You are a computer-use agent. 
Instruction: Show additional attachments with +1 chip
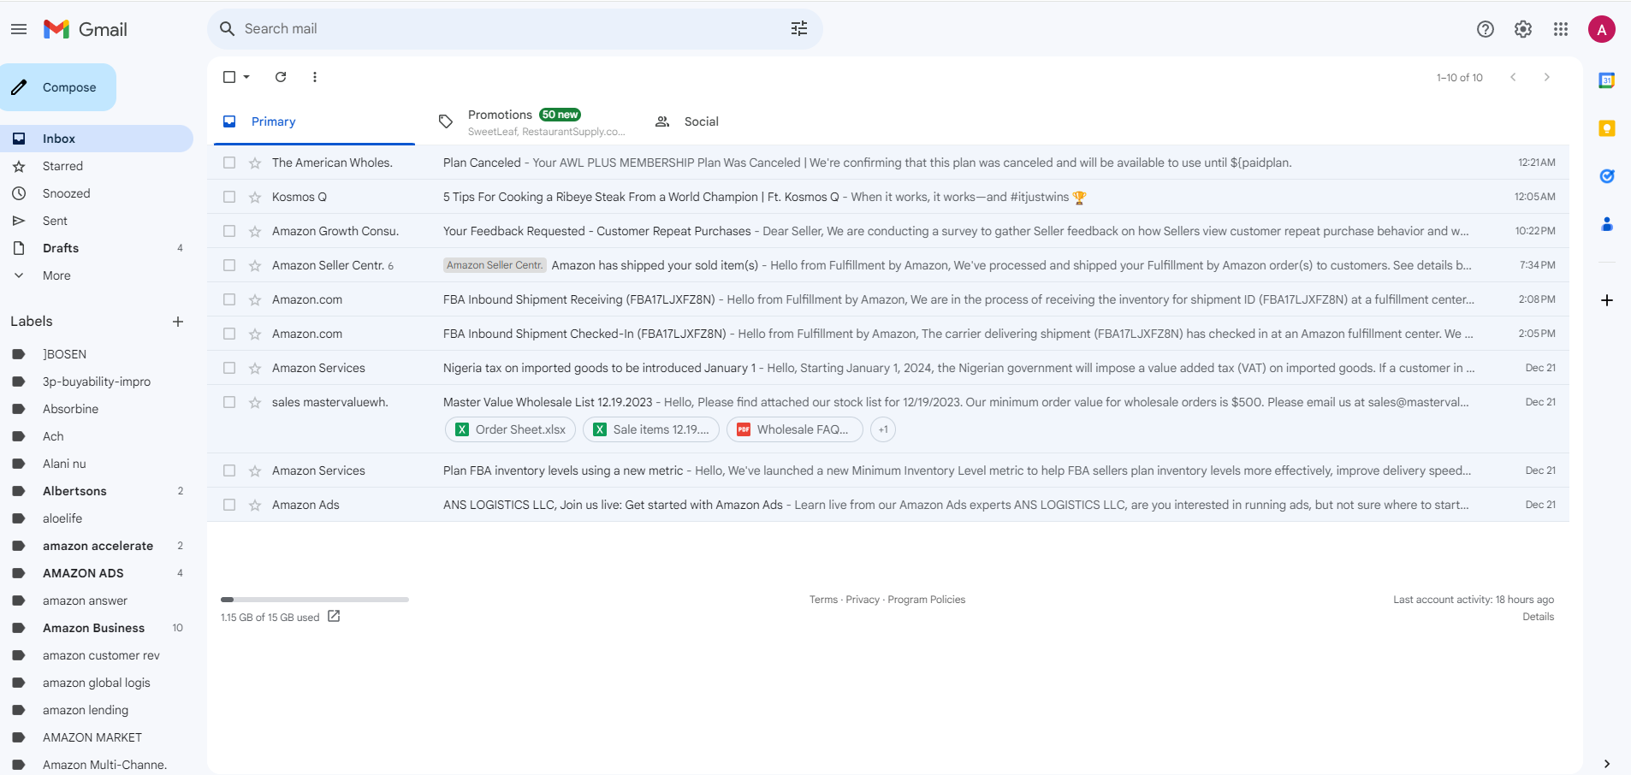point(883,429)
